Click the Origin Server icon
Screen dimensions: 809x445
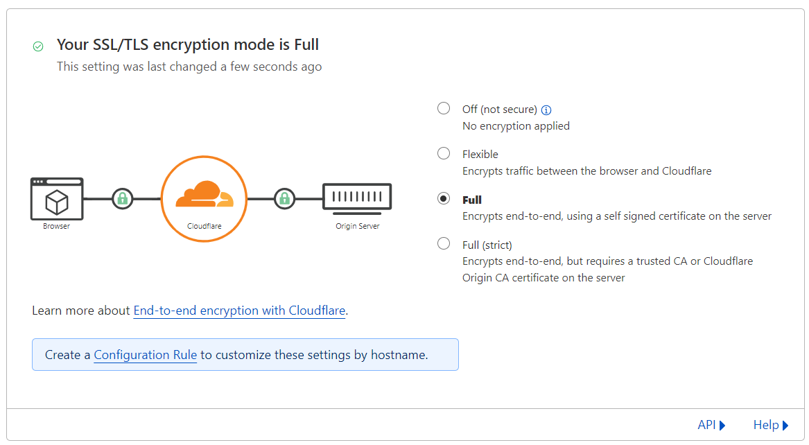[x=357, y=198]
